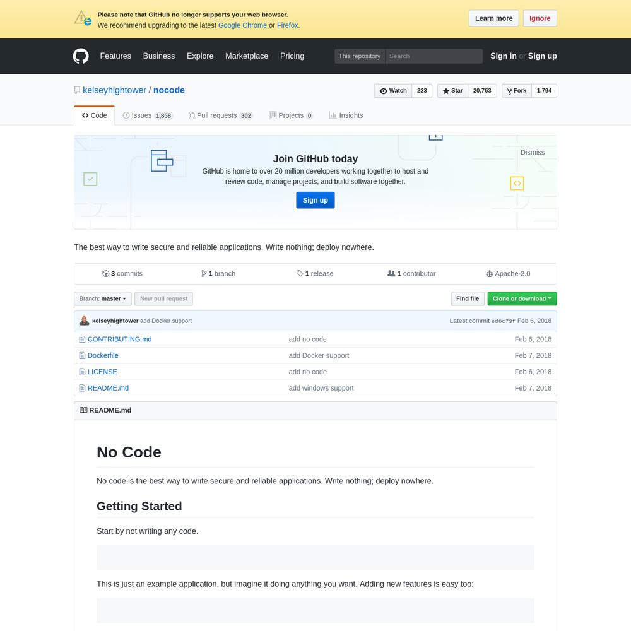Open the latest commit ed6c73f

point(503,321)
